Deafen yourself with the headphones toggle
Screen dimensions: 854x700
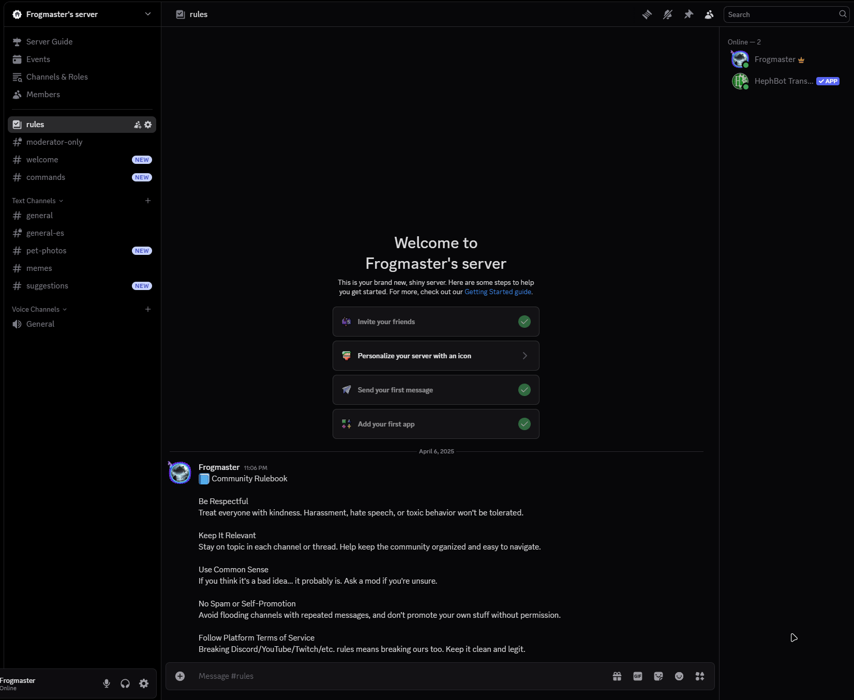(x=125, y=683)
